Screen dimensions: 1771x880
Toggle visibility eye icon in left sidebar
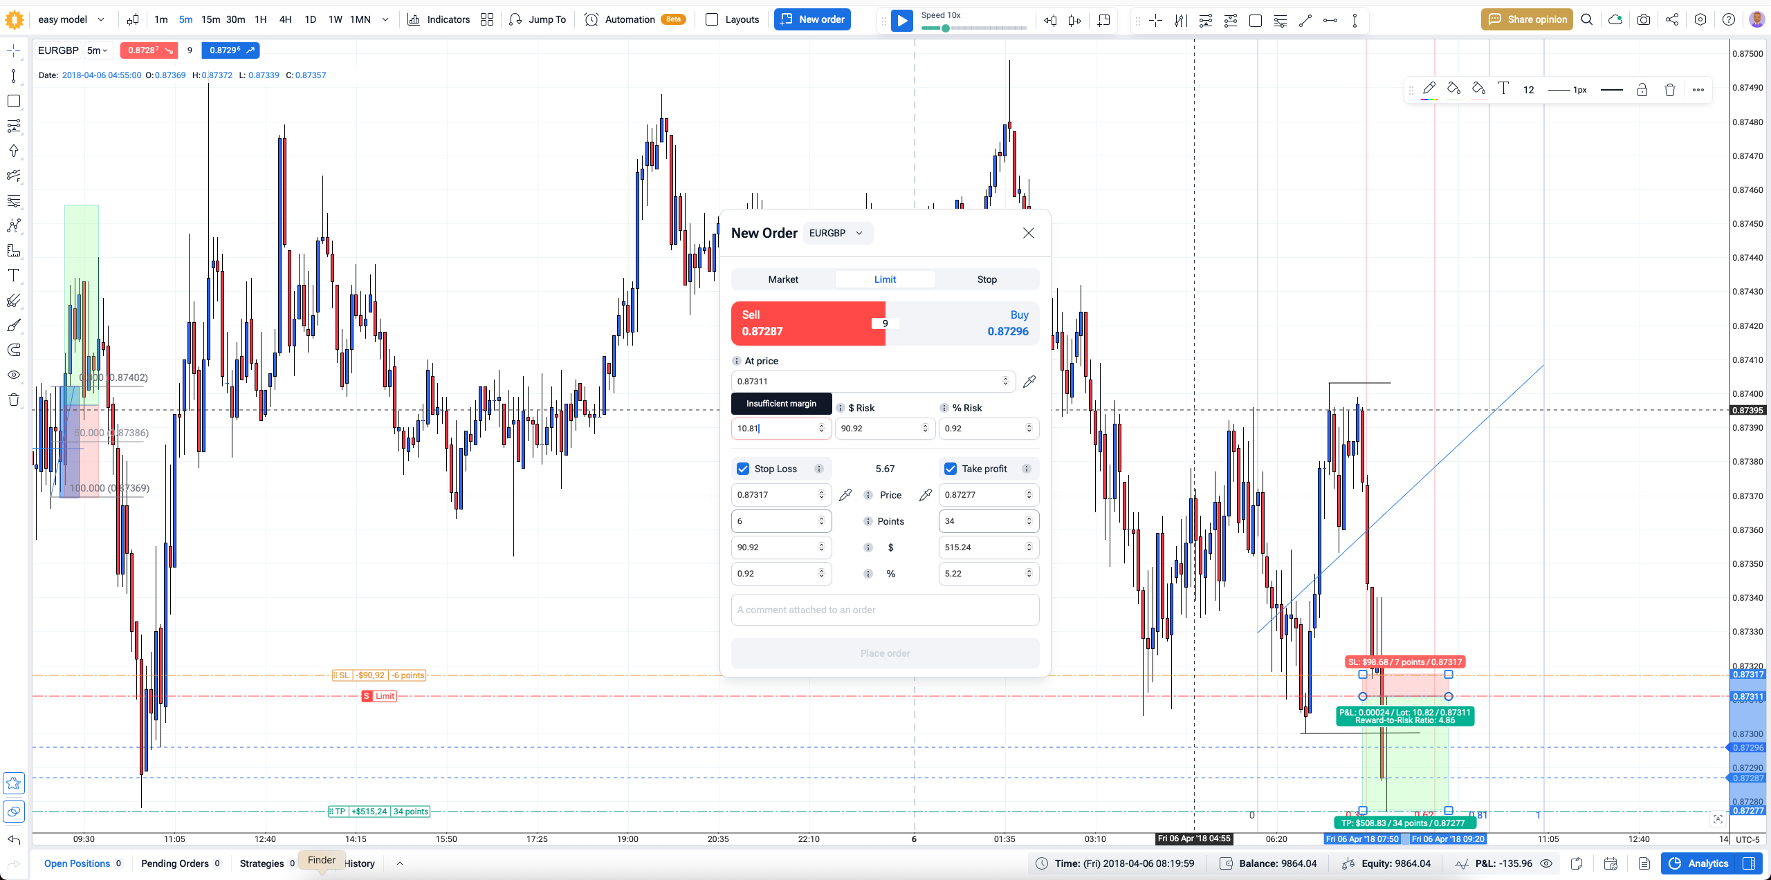coord(13,375)
